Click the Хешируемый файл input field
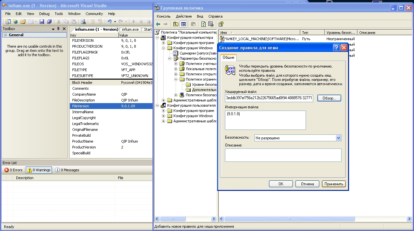 (x=269, y=98)
